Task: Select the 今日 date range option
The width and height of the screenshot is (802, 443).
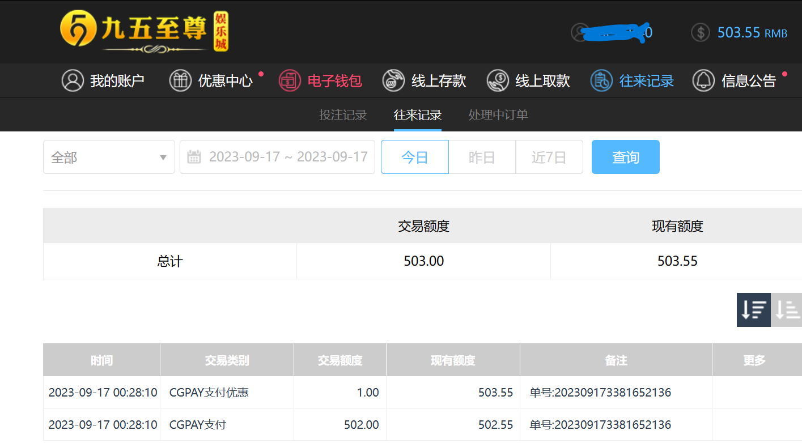Action: tap(415, 157)
